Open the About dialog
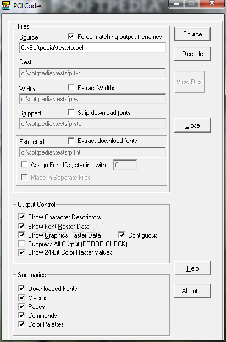 [x=192, y=291]
